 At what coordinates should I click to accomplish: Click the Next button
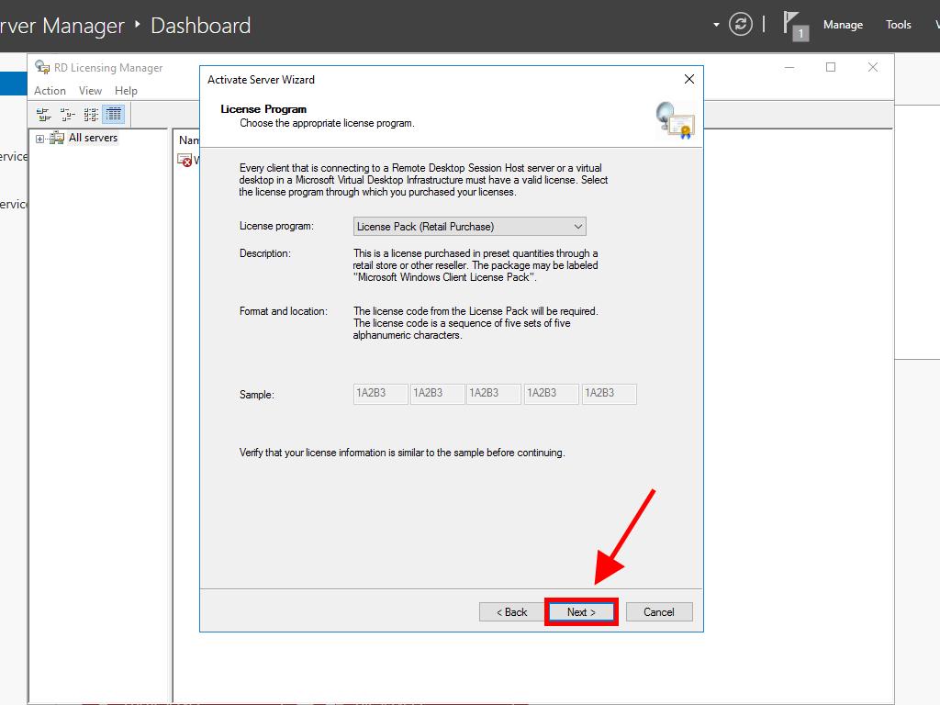(x=581, y=612)
